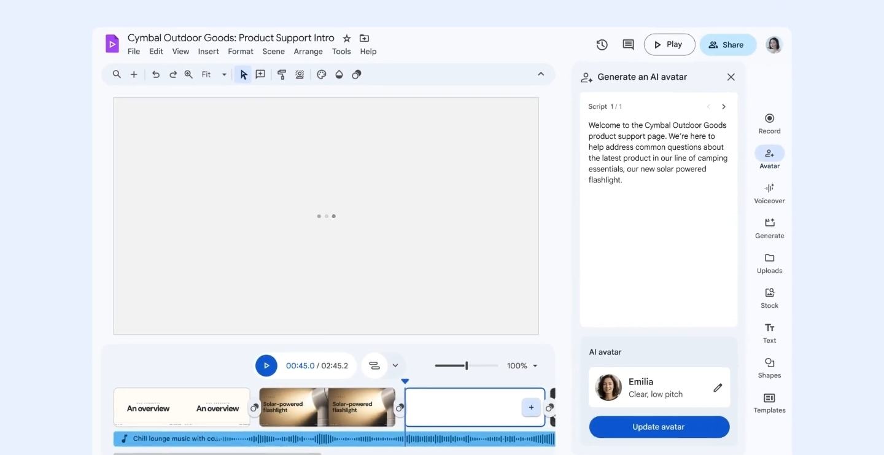
Task: Open the Tools menu
Action: 341,52
